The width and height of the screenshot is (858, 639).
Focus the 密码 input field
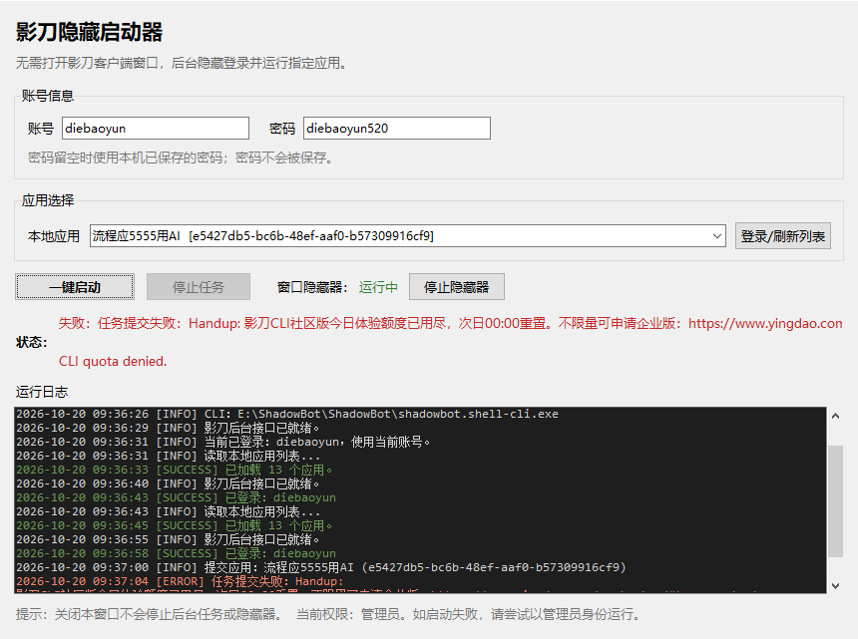(397, 129)
